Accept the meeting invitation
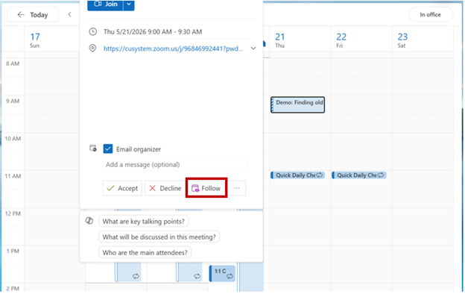This screenshot has width=465, height=294. (x=122, y=188)
